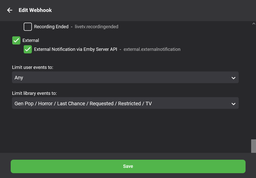Go back using the arrow icon
The image size is (256, 178).
(x=10, y=10)
